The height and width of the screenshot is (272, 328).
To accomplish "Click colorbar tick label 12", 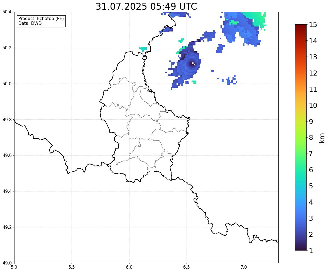I will pyautogui.click(x=313, y=73).
